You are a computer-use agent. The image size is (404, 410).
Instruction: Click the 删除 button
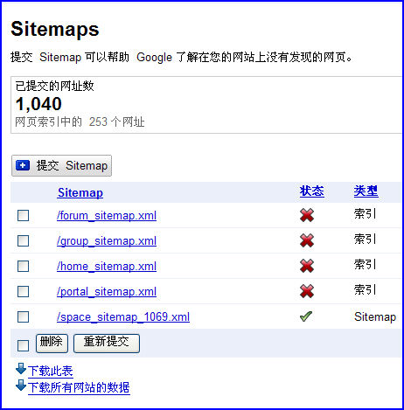tap(52, 344)
